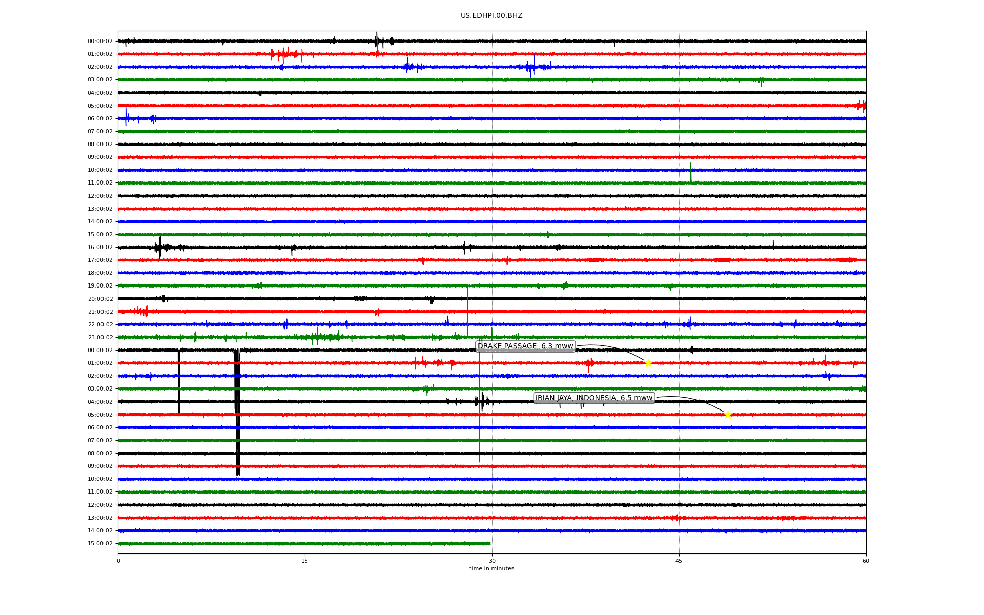Click the 45 tick label on the x-axis
The image size is (984, 615).
tap(679, 561)
